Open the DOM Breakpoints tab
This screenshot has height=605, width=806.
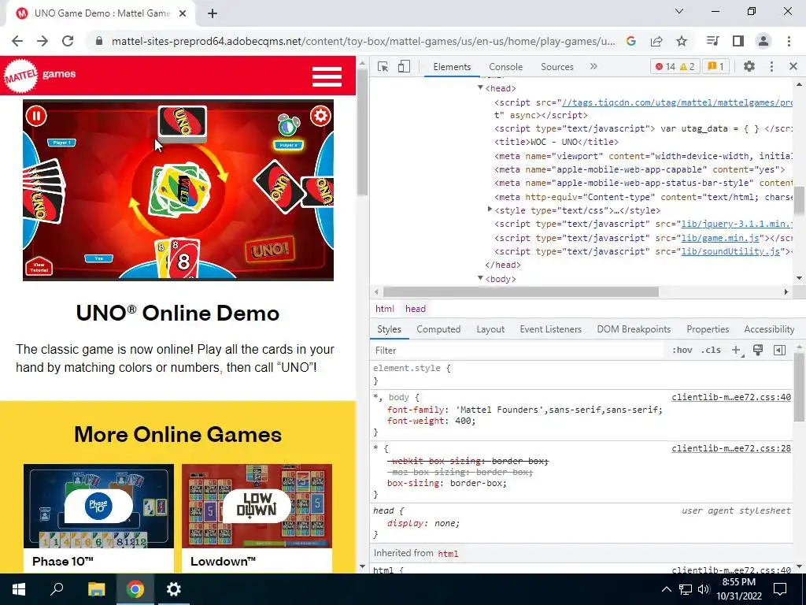coord(634,329)
